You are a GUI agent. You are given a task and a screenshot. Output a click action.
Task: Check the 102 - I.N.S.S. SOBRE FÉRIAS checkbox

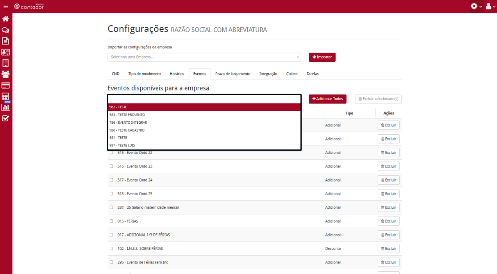pyautogui.click(x=111, y=249)
